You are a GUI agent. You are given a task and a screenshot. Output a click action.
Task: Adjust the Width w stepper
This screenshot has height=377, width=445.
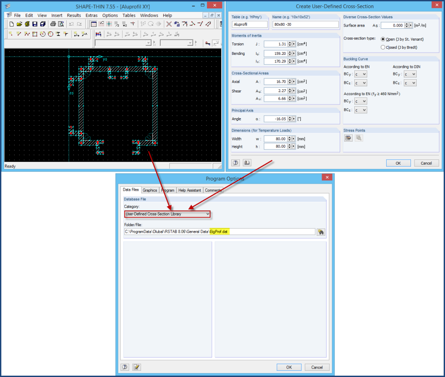click(x=290, y=139)
